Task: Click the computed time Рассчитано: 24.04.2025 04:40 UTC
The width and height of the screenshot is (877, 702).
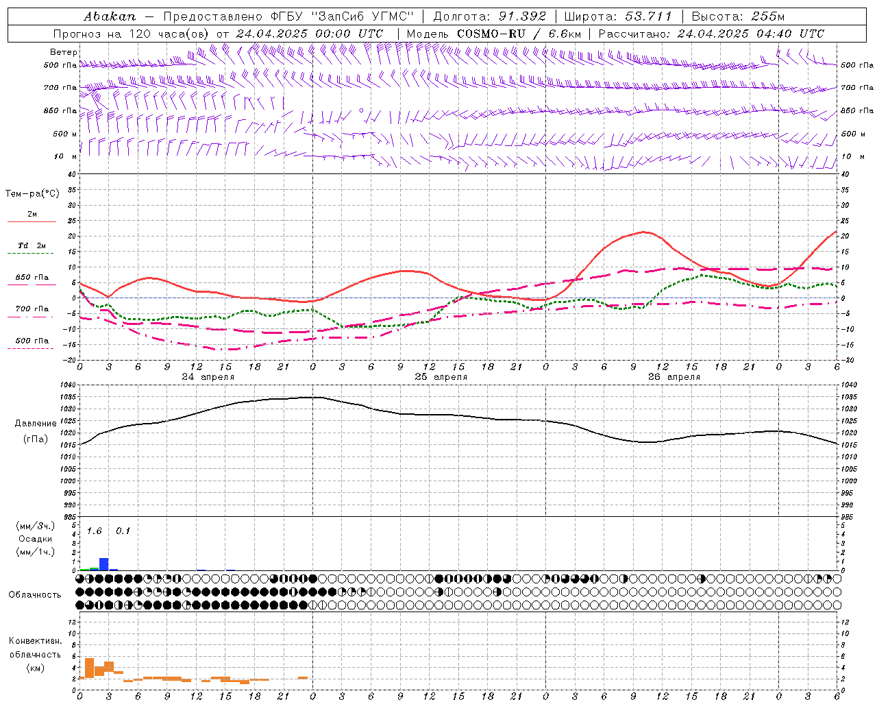Action: [x=711, y=34]
